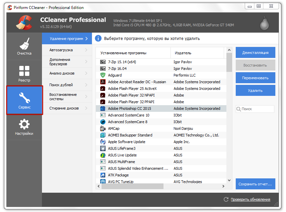This screenshot has width=286, height=212.
Task: Open Восстановление системы tab
Action: coord(67,97)
